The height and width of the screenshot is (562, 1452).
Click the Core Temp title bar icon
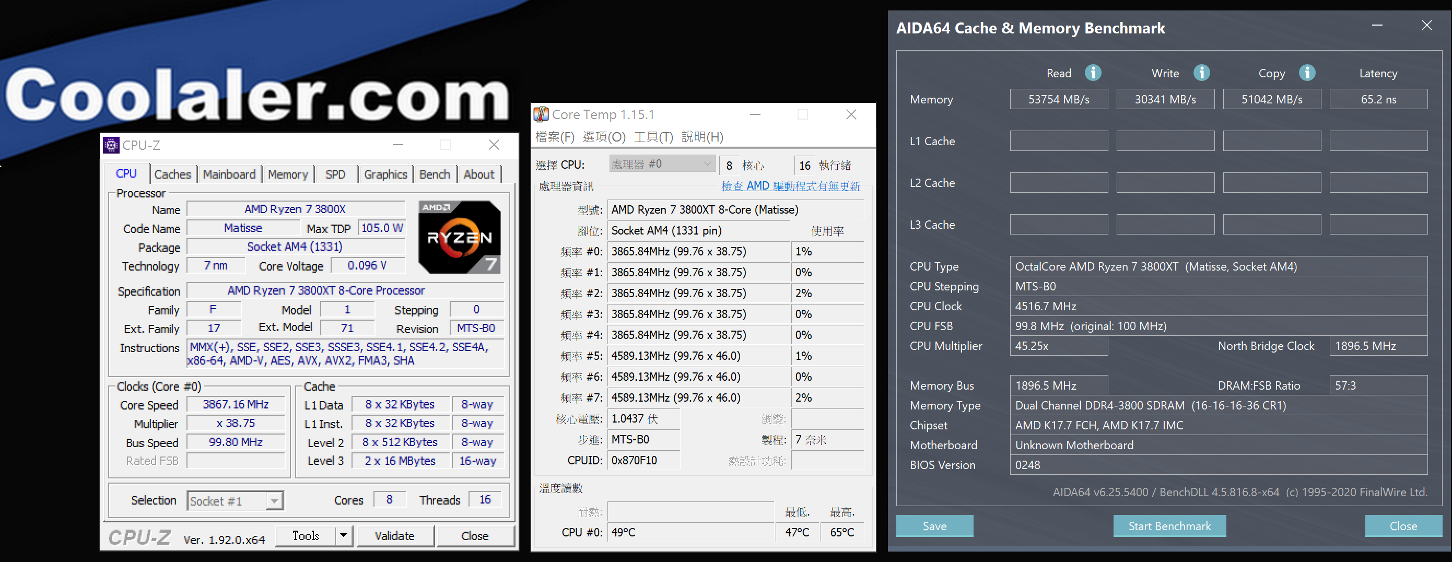[541, 114]
